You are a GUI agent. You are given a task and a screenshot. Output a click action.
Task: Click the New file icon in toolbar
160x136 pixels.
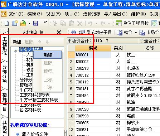pyautogui.click(x=7, y=23)
